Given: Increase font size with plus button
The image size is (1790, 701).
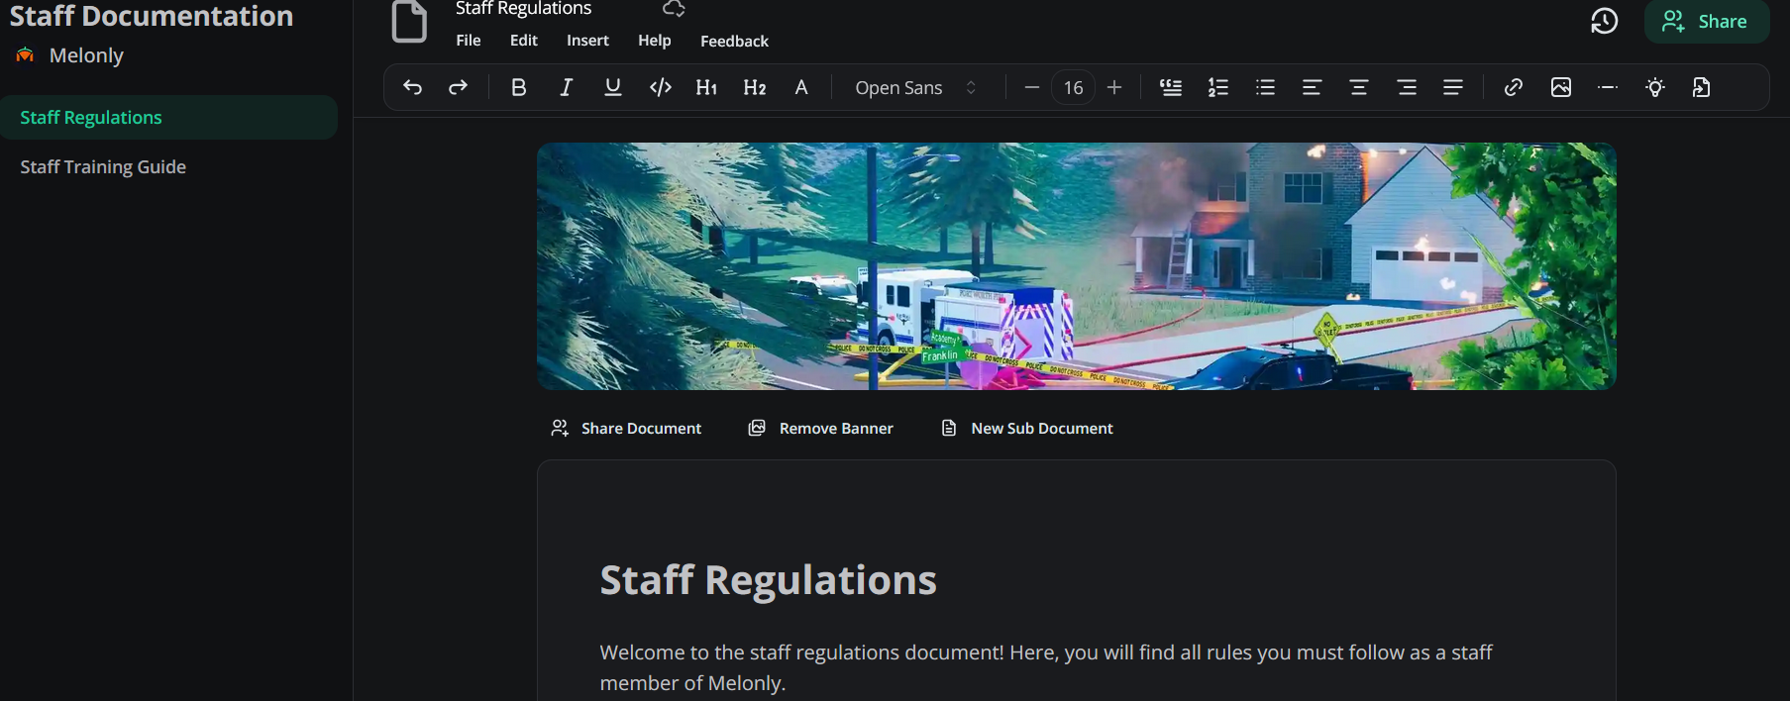Looking at the screenshot, I should click(1114, 88).
